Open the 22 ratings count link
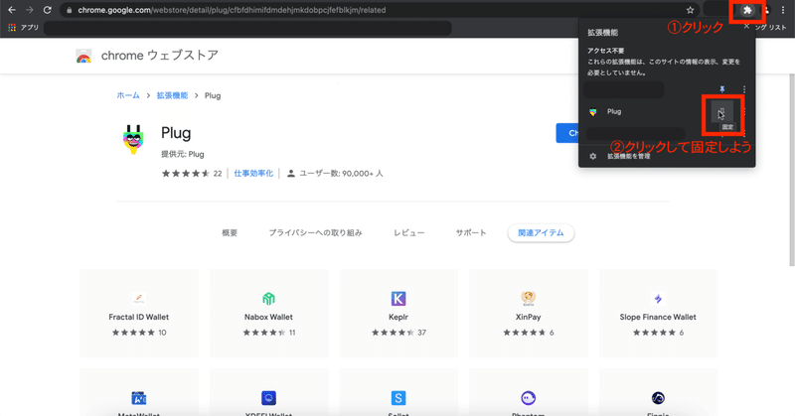This screenshot has height=416, width=795. tap(218, 174)
